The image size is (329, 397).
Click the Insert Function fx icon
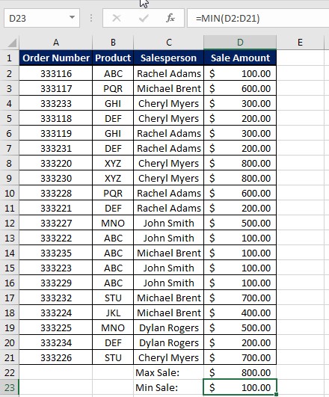(x=170, y=18)
